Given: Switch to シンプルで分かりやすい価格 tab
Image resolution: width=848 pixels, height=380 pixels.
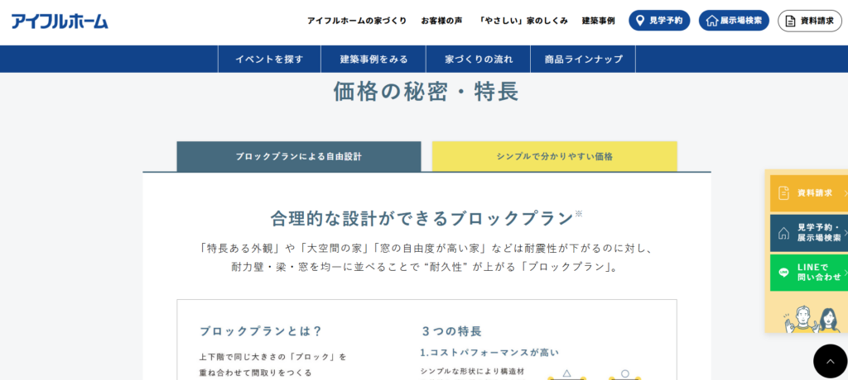Looking at the screenshot, I should [554, 156].
